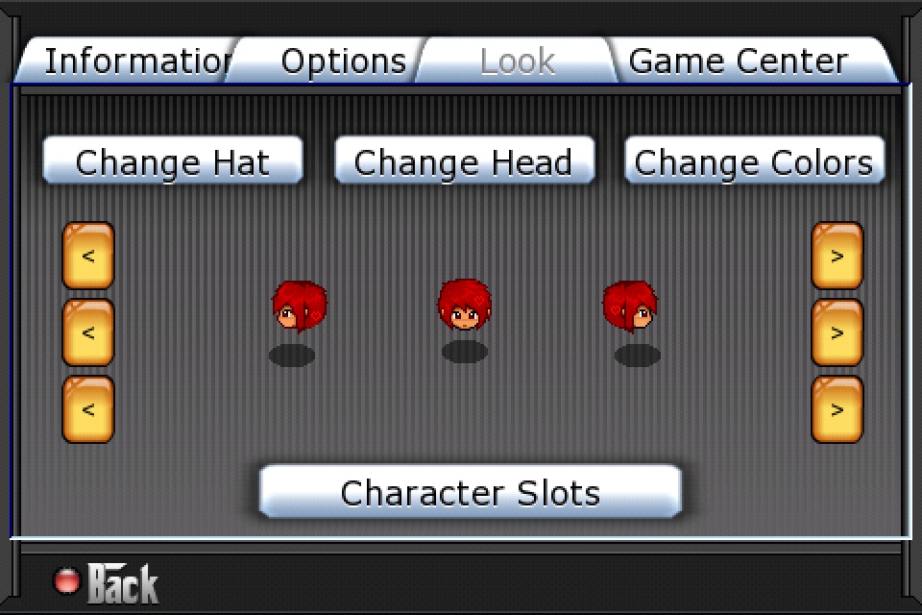Viewport: 922px width, 615px height.
Task: Select the front-facing red-haired head preview
Action: (x=465, y=305)
